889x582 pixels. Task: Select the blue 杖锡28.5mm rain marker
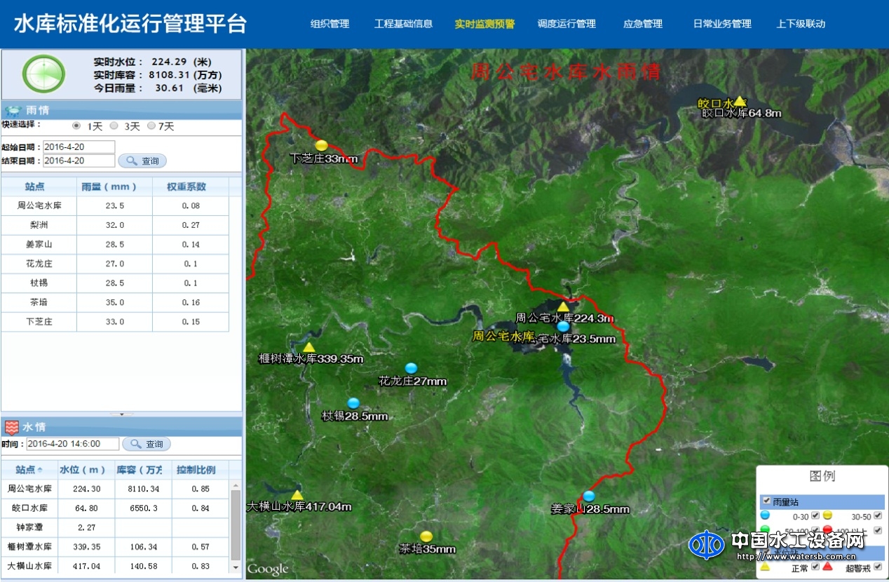[353, 403]
